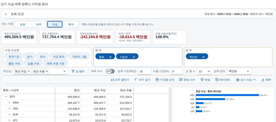Select the 지출 비율(유출/유입) KPI card

pyautogui.click(x=169, y=37)
